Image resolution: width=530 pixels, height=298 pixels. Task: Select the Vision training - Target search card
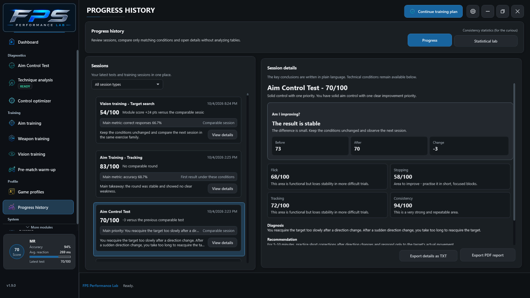(168, 120)
